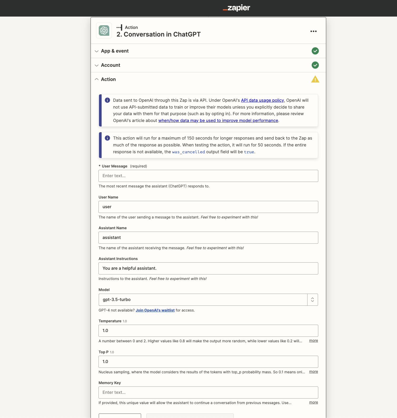This screenshot has width=397, height=418.
Task: Click the User Message (required) label
Action: pyautogui.click(x=123, y=166)
